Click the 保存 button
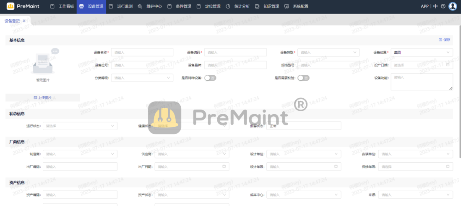 (444, 40)
